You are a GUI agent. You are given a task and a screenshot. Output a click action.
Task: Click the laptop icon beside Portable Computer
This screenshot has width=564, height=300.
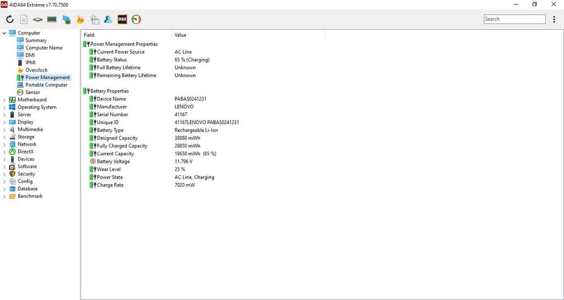tap(20, 84)
